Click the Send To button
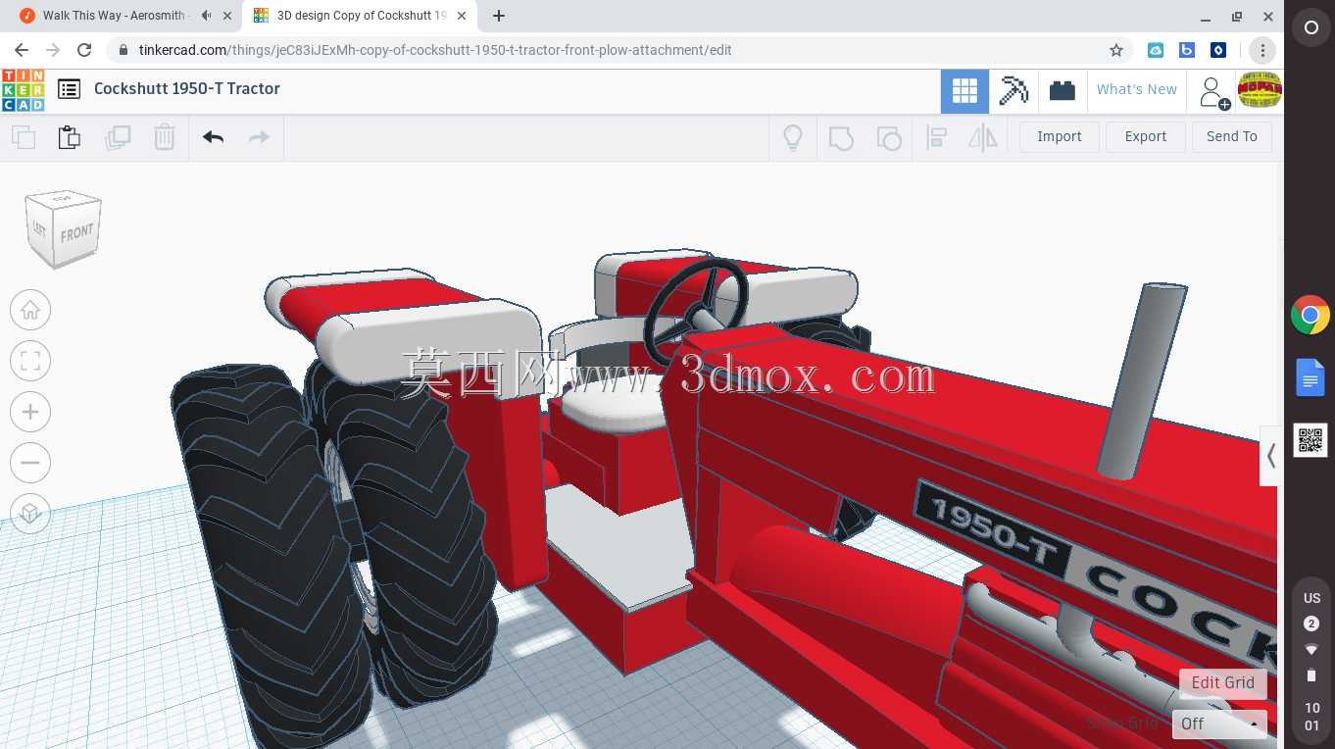 tap(1231, 137)
